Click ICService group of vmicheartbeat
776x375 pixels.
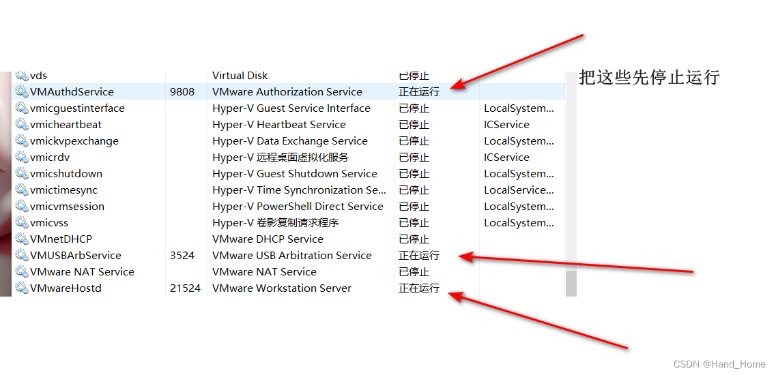pos(506,124)
